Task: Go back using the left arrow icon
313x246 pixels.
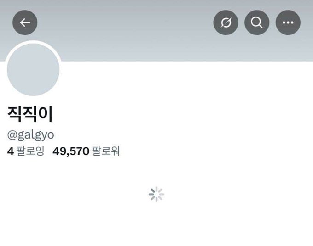Action: 25,22
